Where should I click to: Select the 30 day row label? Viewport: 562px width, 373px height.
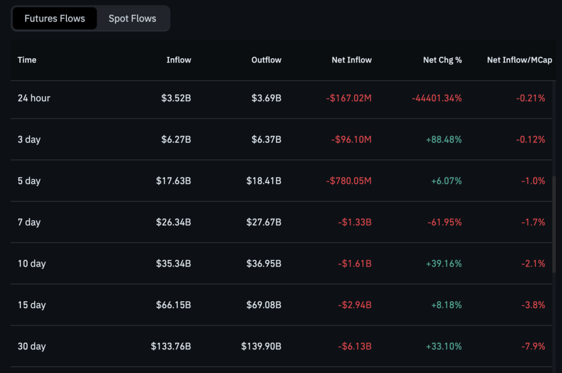31,347
